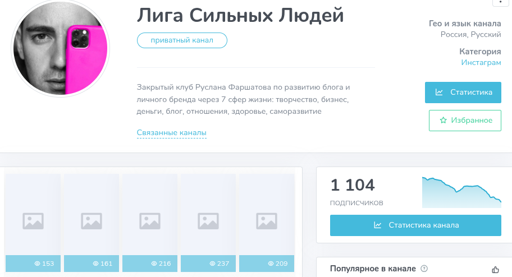512x277 pixels.
Task: Open post thumbnail with 161 views
Action: [92, 223]
